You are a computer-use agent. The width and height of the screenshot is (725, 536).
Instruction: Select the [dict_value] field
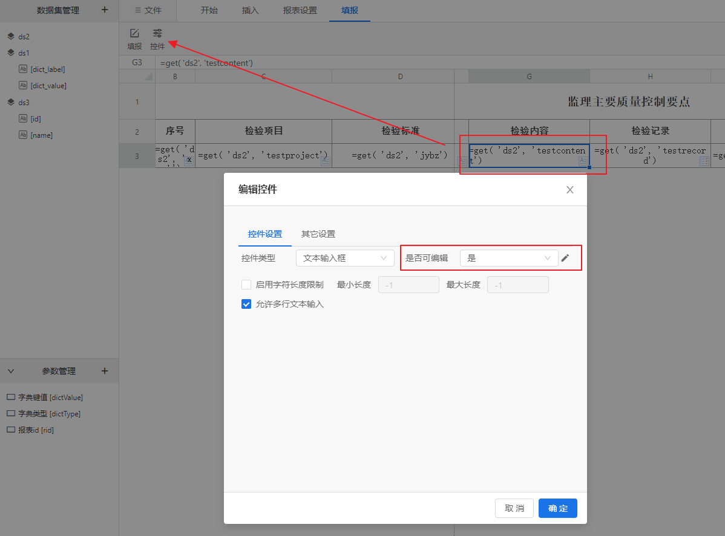click(48, 85)
